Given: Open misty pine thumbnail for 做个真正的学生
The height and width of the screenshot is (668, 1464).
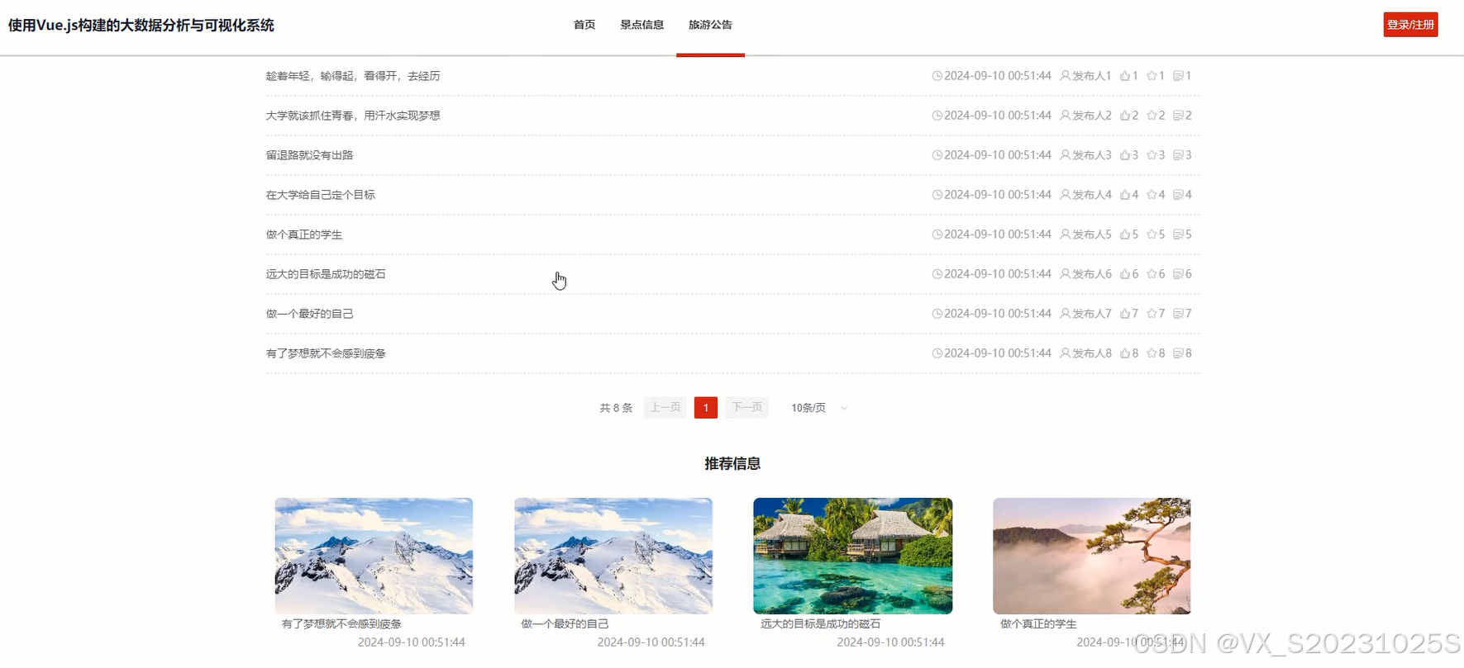Looking at the screenshot, I should (1092, 556).
